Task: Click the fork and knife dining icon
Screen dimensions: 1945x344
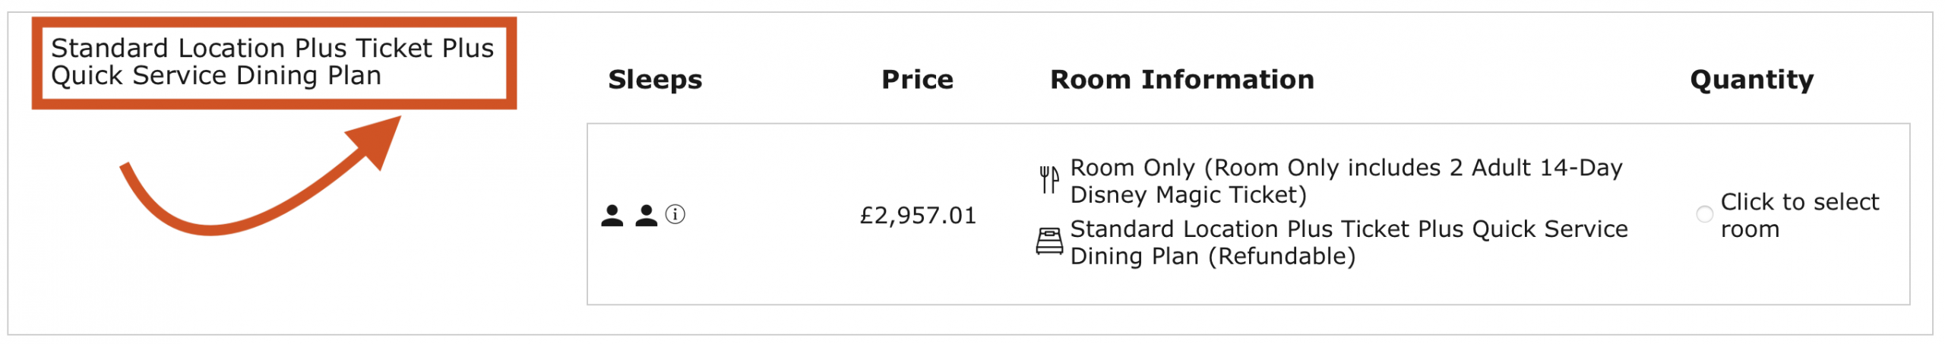Action: 1049,180
